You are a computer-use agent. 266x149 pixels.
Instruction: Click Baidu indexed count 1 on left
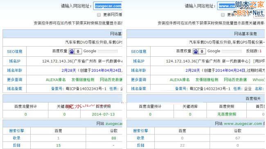pyautogui.click(x=59, y=138)
